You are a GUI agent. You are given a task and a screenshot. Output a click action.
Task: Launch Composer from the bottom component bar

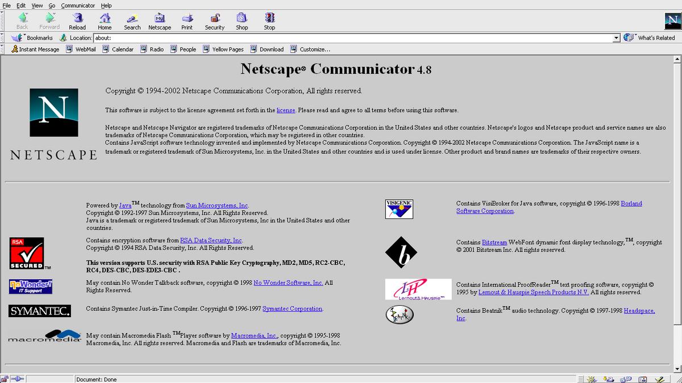pos(661,378)
